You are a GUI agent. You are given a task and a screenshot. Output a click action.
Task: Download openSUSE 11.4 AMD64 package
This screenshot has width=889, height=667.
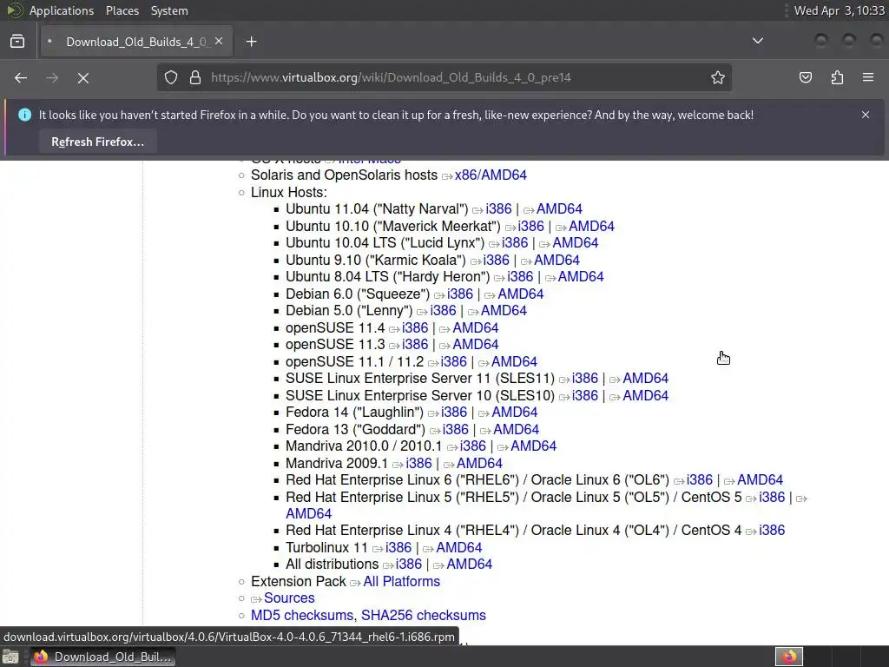coord(475,327)
